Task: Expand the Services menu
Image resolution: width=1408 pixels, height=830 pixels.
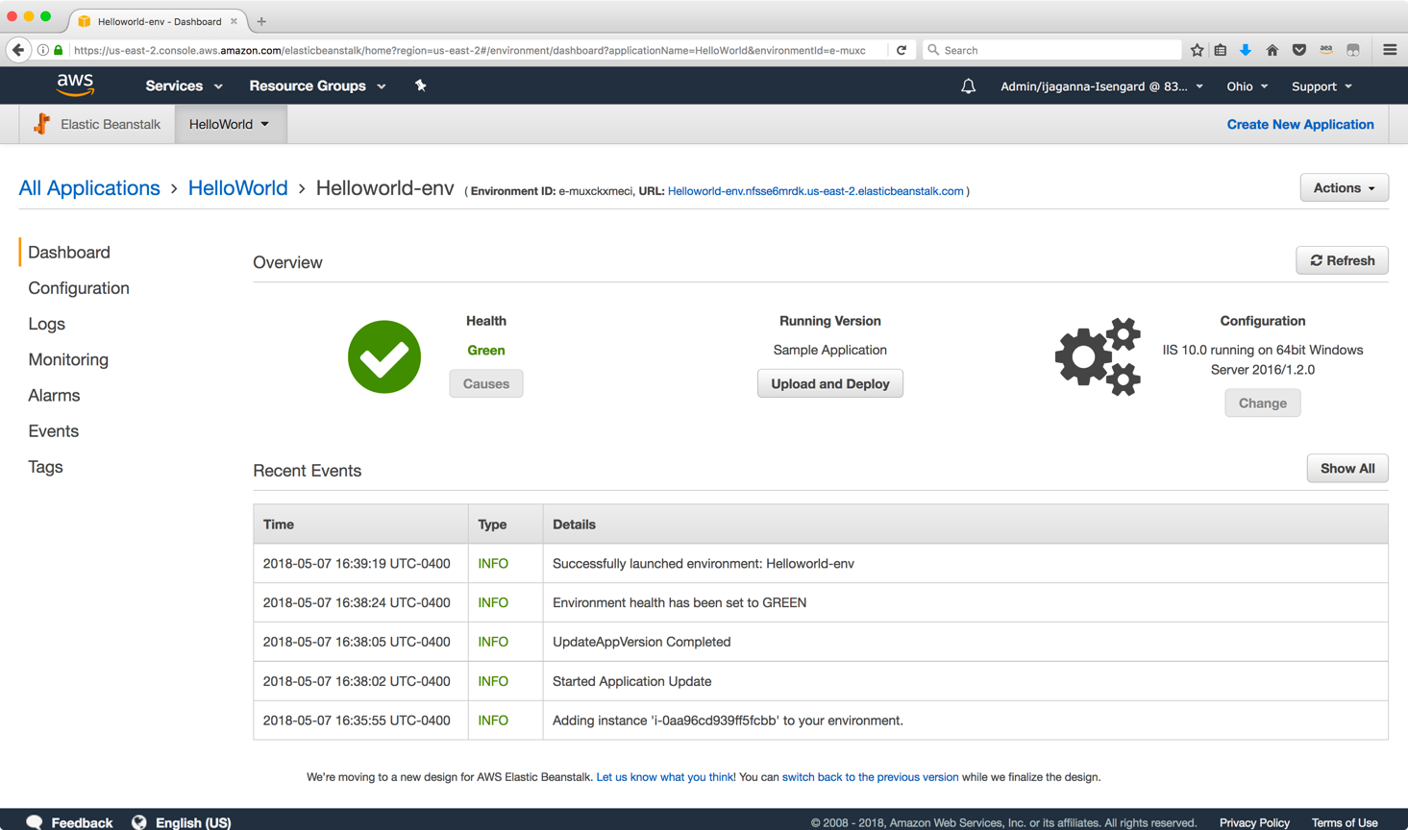Action: point(184,85)
